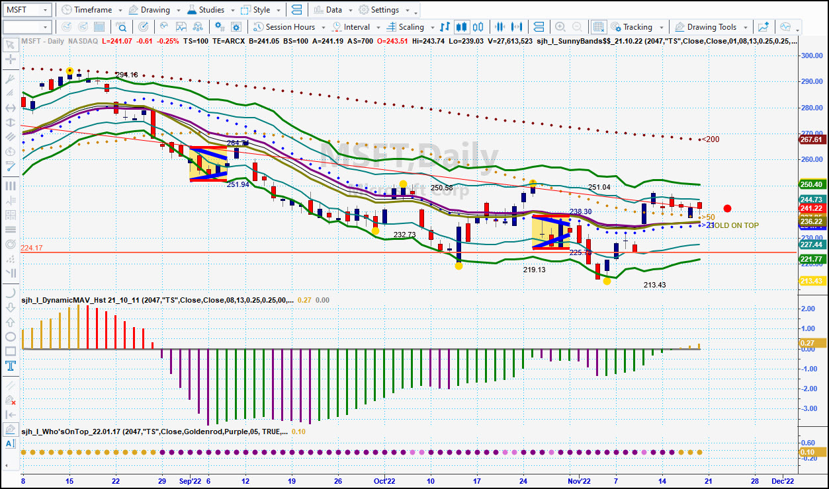Select the arc drawing tool
This screenshot has height=489, width=829.
[x=10, y=292]
